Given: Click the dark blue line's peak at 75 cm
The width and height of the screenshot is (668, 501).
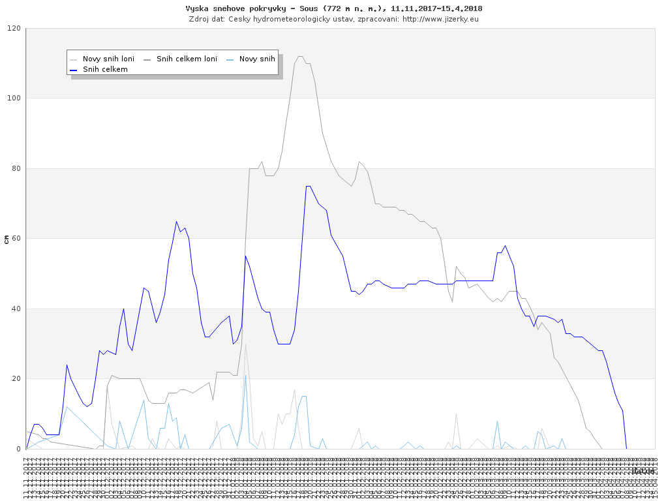Looking at the screenshot, I should pos(308,187).
